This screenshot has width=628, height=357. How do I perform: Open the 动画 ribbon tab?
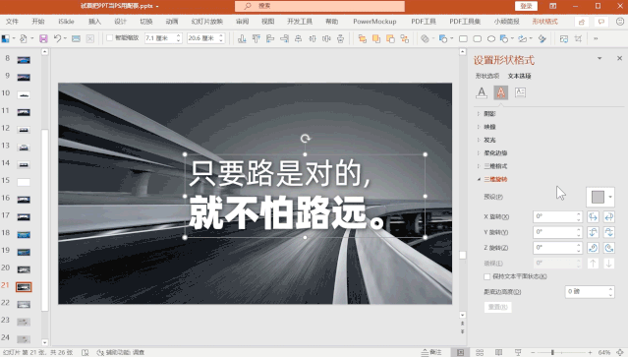tap(172, 22)
